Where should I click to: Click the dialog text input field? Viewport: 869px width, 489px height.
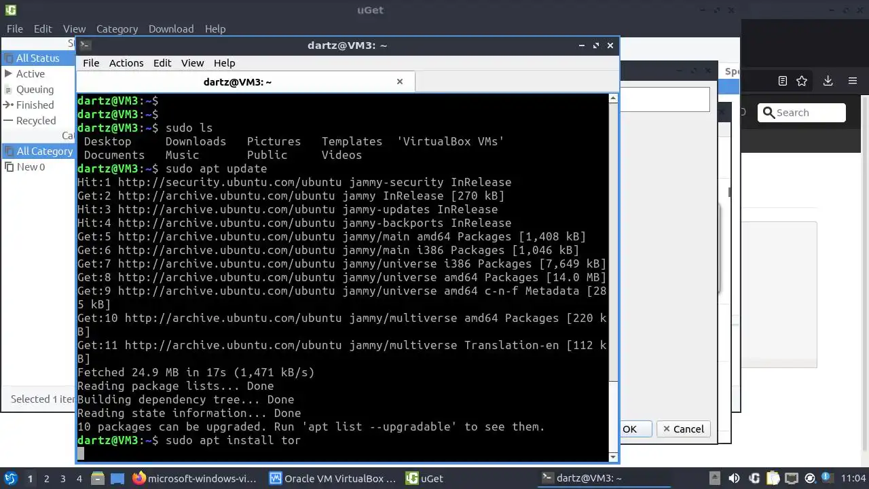665,101
